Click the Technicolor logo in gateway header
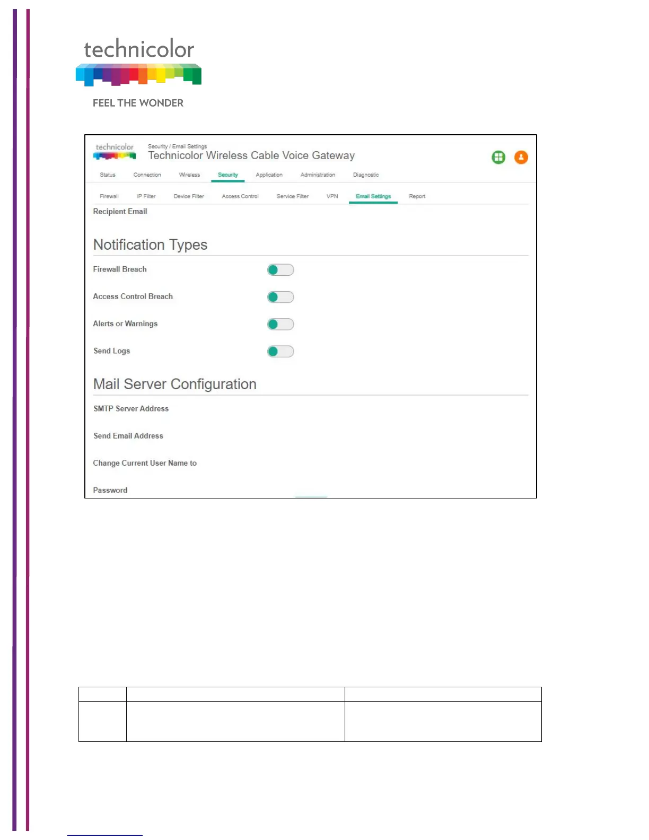Screen dimensions: 649x840 point(115,151)
